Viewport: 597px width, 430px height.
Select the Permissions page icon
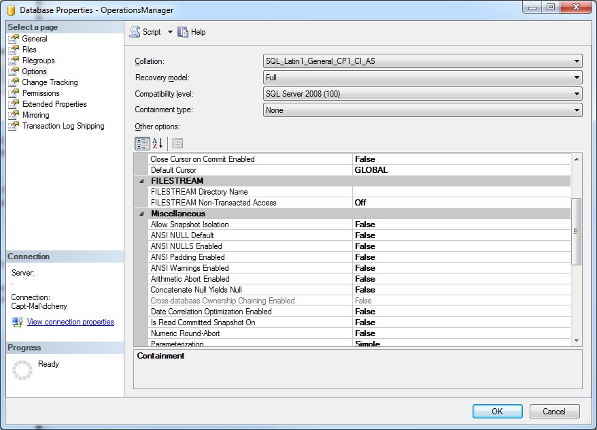14,93
